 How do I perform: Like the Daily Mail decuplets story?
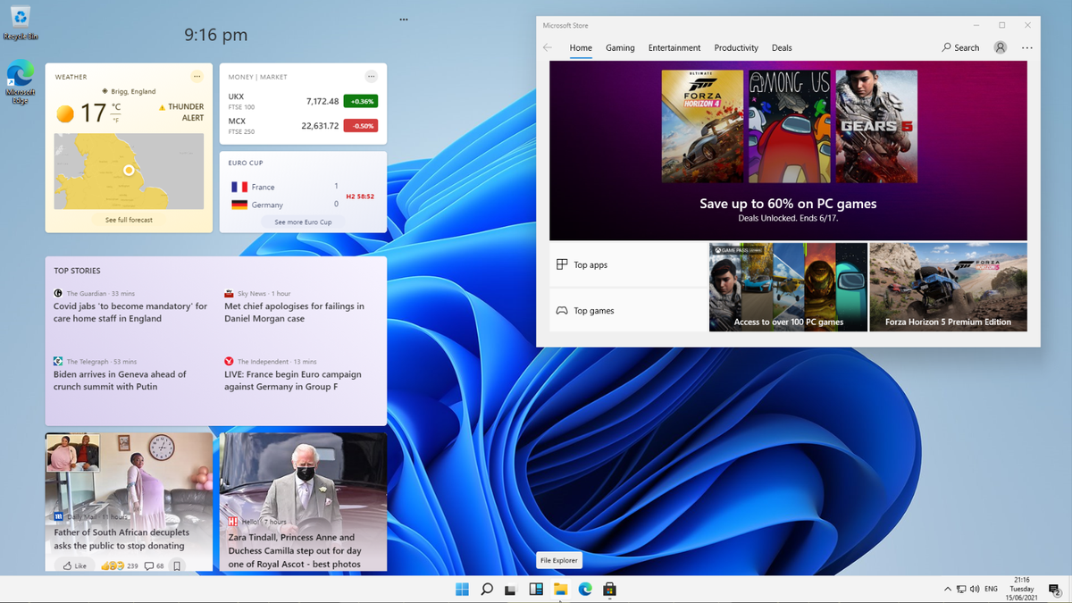click(x=75, y=565)
